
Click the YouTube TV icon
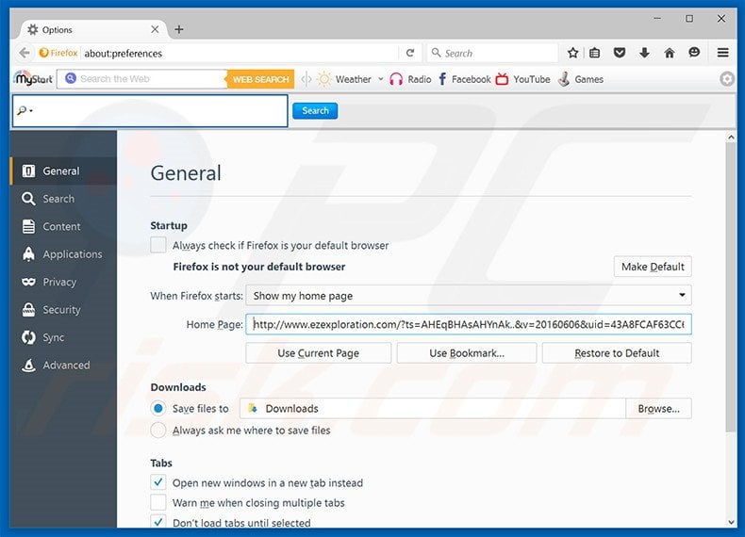coord(502,79)
